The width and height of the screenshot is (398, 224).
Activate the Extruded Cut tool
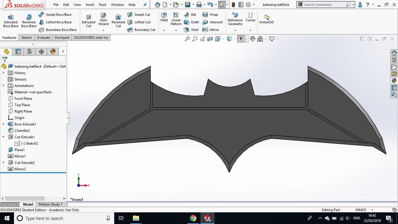pos(89,21)
